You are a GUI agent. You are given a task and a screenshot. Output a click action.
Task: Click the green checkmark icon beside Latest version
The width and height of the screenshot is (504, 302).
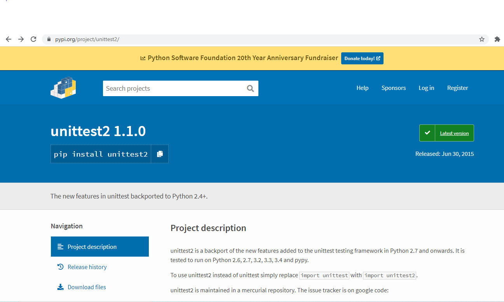pyautogui.click(x=427, y=133)
